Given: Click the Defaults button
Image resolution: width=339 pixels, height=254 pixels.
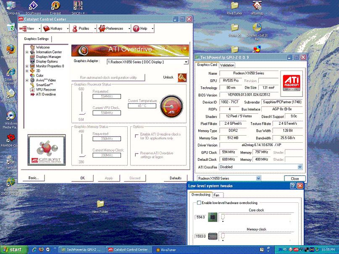Looking at the screenshot, I should tap(175, 178).
